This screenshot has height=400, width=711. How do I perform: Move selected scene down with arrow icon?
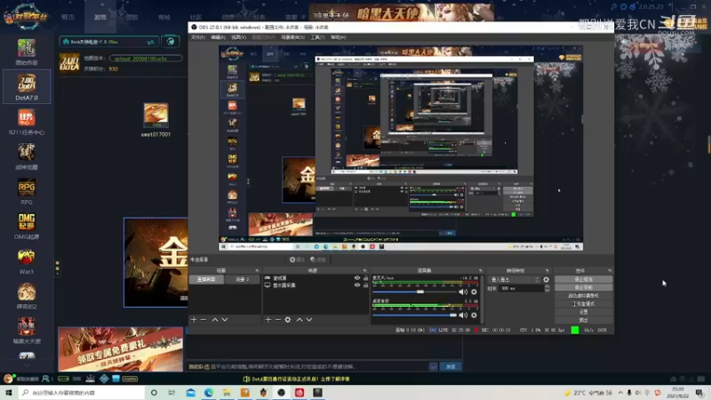[225, 320]
